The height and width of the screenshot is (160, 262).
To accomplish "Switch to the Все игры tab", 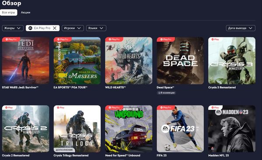I will click(8, 12).
